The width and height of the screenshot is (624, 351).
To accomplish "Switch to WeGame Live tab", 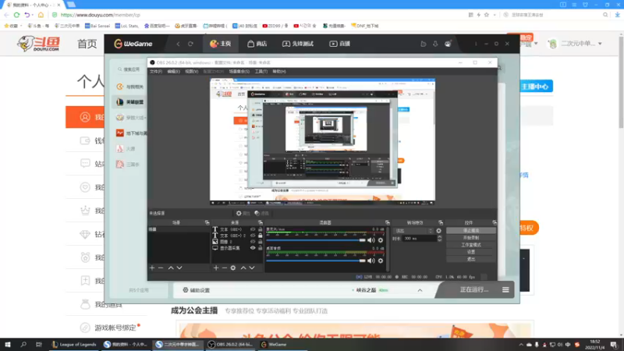I will 339,44.
